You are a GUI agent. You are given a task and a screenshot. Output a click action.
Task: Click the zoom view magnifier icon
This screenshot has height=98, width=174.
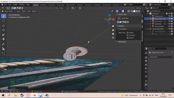[113, 26]
